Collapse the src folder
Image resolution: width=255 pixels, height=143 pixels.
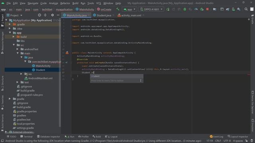click(14, 45)
